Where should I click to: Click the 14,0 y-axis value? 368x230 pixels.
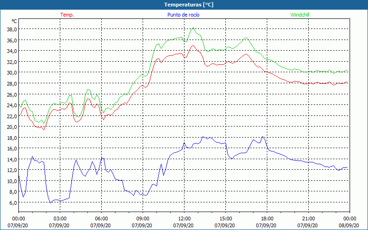(x=12, y=160)
